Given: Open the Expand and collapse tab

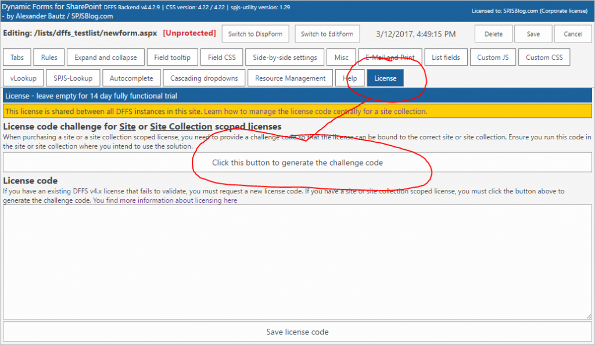Looking at the screenshot, I should [x=105, y=57].
